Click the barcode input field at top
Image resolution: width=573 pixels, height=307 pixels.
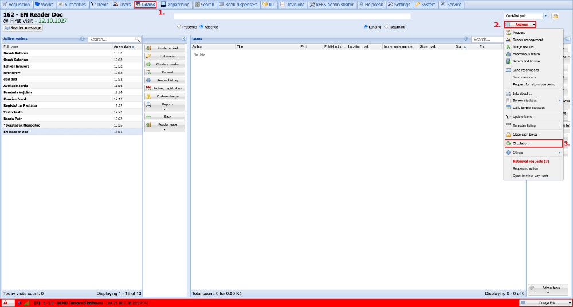pos(292,16)
